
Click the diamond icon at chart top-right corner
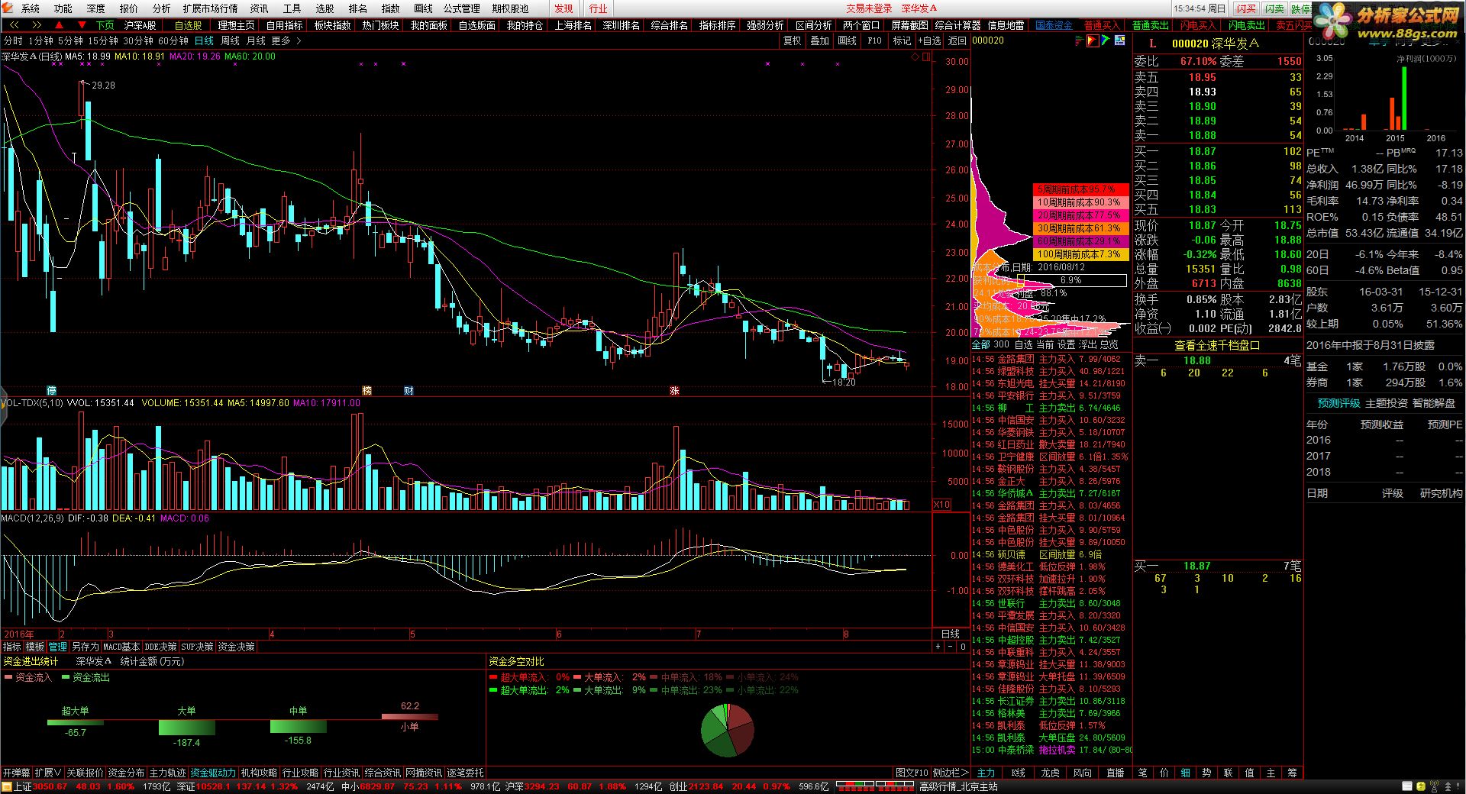[x=915, y=56]
